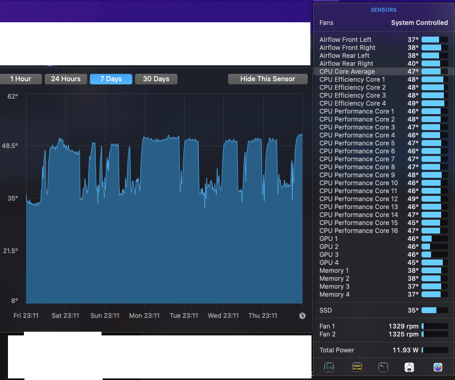Viewport: 455px width, 380px height.
Task: Open the Memory 4 sensor row
Action: point(384,295)
